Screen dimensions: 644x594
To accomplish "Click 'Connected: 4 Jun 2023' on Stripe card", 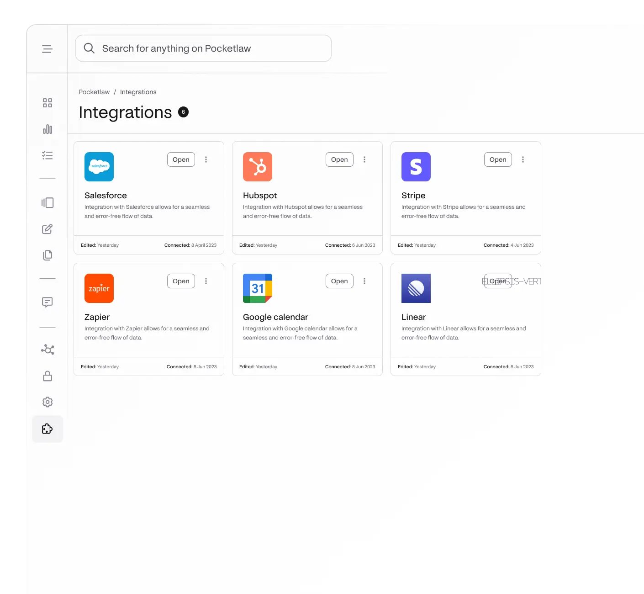I will point(509,245).
